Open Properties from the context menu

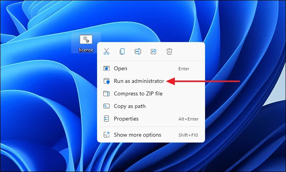(x=126, y=119)
